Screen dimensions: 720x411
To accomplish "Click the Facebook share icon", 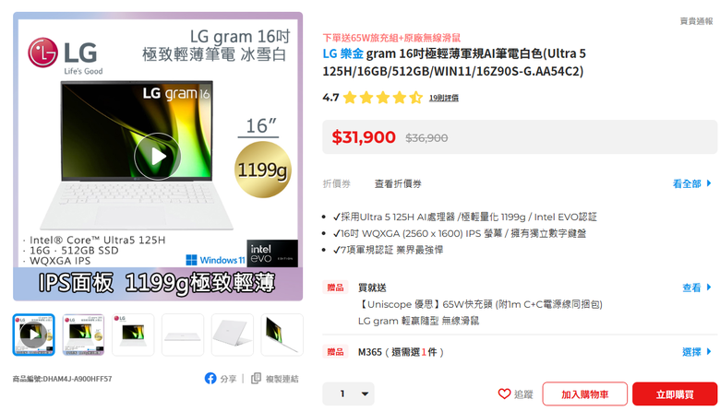I will click(210, 379).
